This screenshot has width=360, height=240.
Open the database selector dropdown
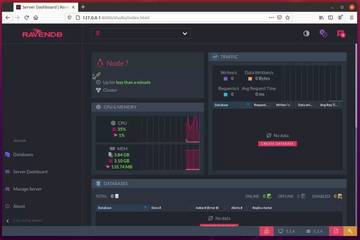tap(141, 33)
